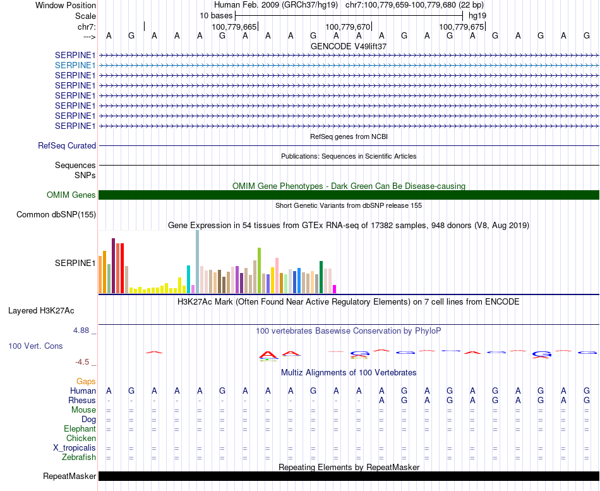Click the lime green GTEx expression bar
Screen dimensions: 600x491
pyautogui.click(x=259, y=270)
